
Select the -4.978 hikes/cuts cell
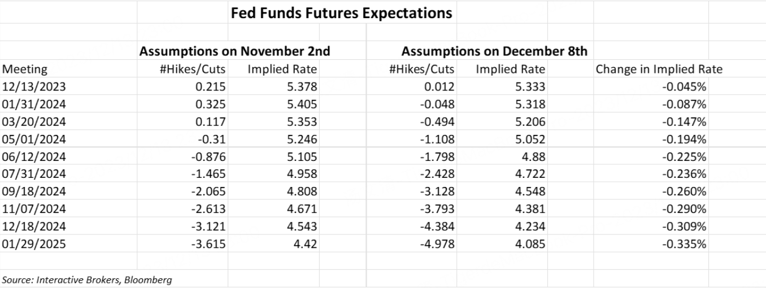pyautogui.click(x=434, y=245)
